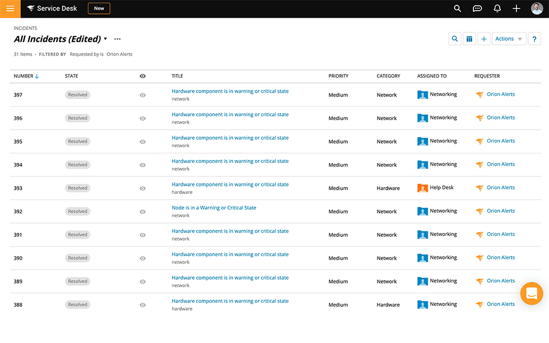Open the notifications bell
549x343 pixels.
point(497,9)
